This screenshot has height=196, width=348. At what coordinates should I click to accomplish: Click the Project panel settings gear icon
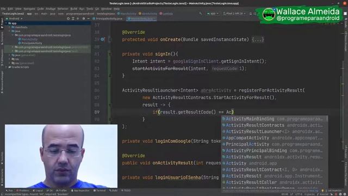[x=84, y=19]
